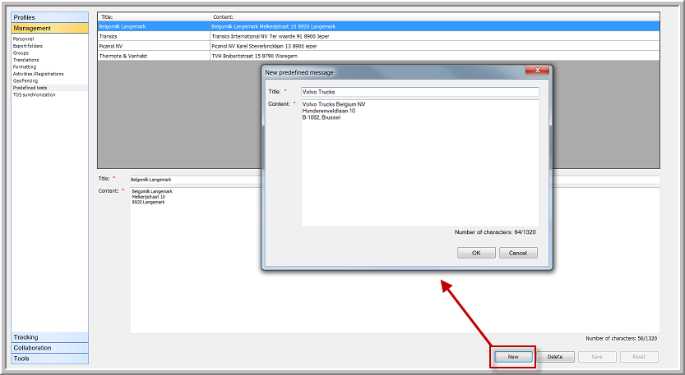Sort by the Title column header

153,16
